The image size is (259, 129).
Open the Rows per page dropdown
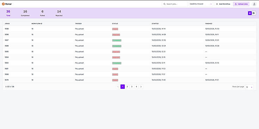249,87
